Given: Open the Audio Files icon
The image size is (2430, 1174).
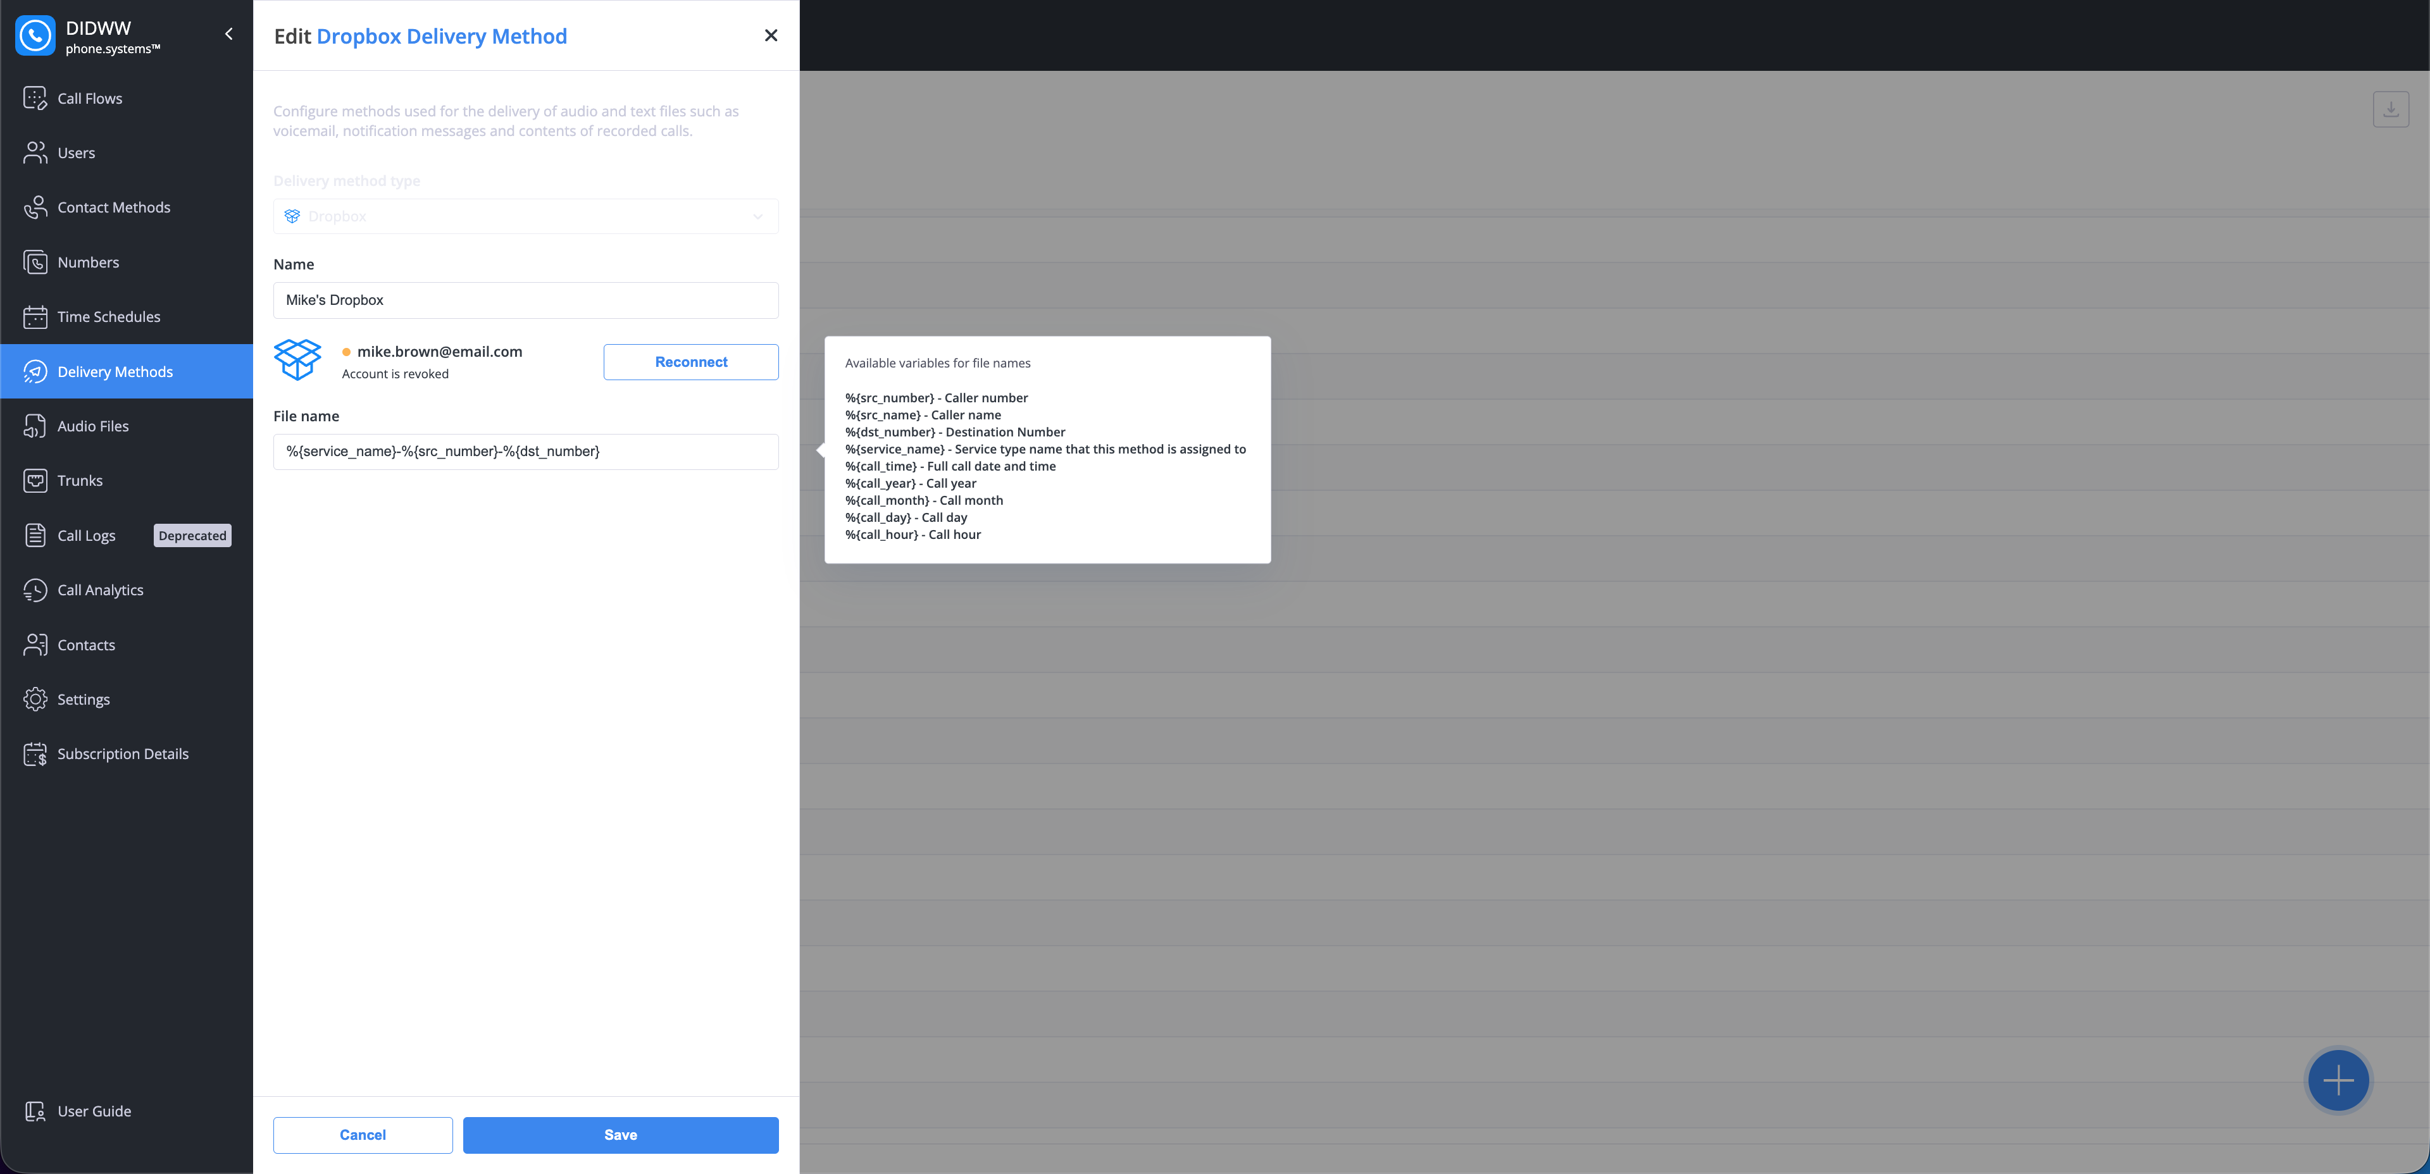Looking at the screenshot, I should (35, 426).
